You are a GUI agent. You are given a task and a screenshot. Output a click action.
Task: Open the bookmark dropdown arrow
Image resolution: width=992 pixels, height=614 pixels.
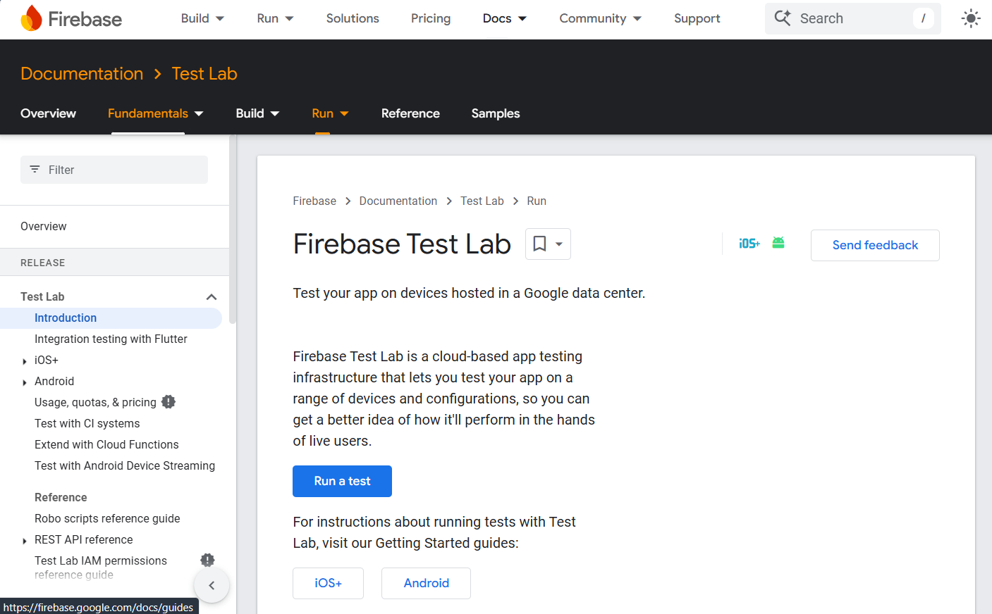559,244
